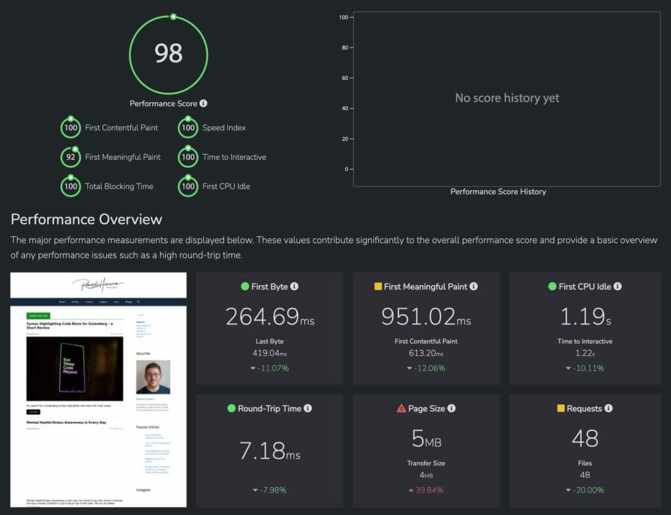Viewport: 671px width, 515px height.
Task: Click the 951.02ms First Meaningful Paint value
Action: [x=426, y=316]
